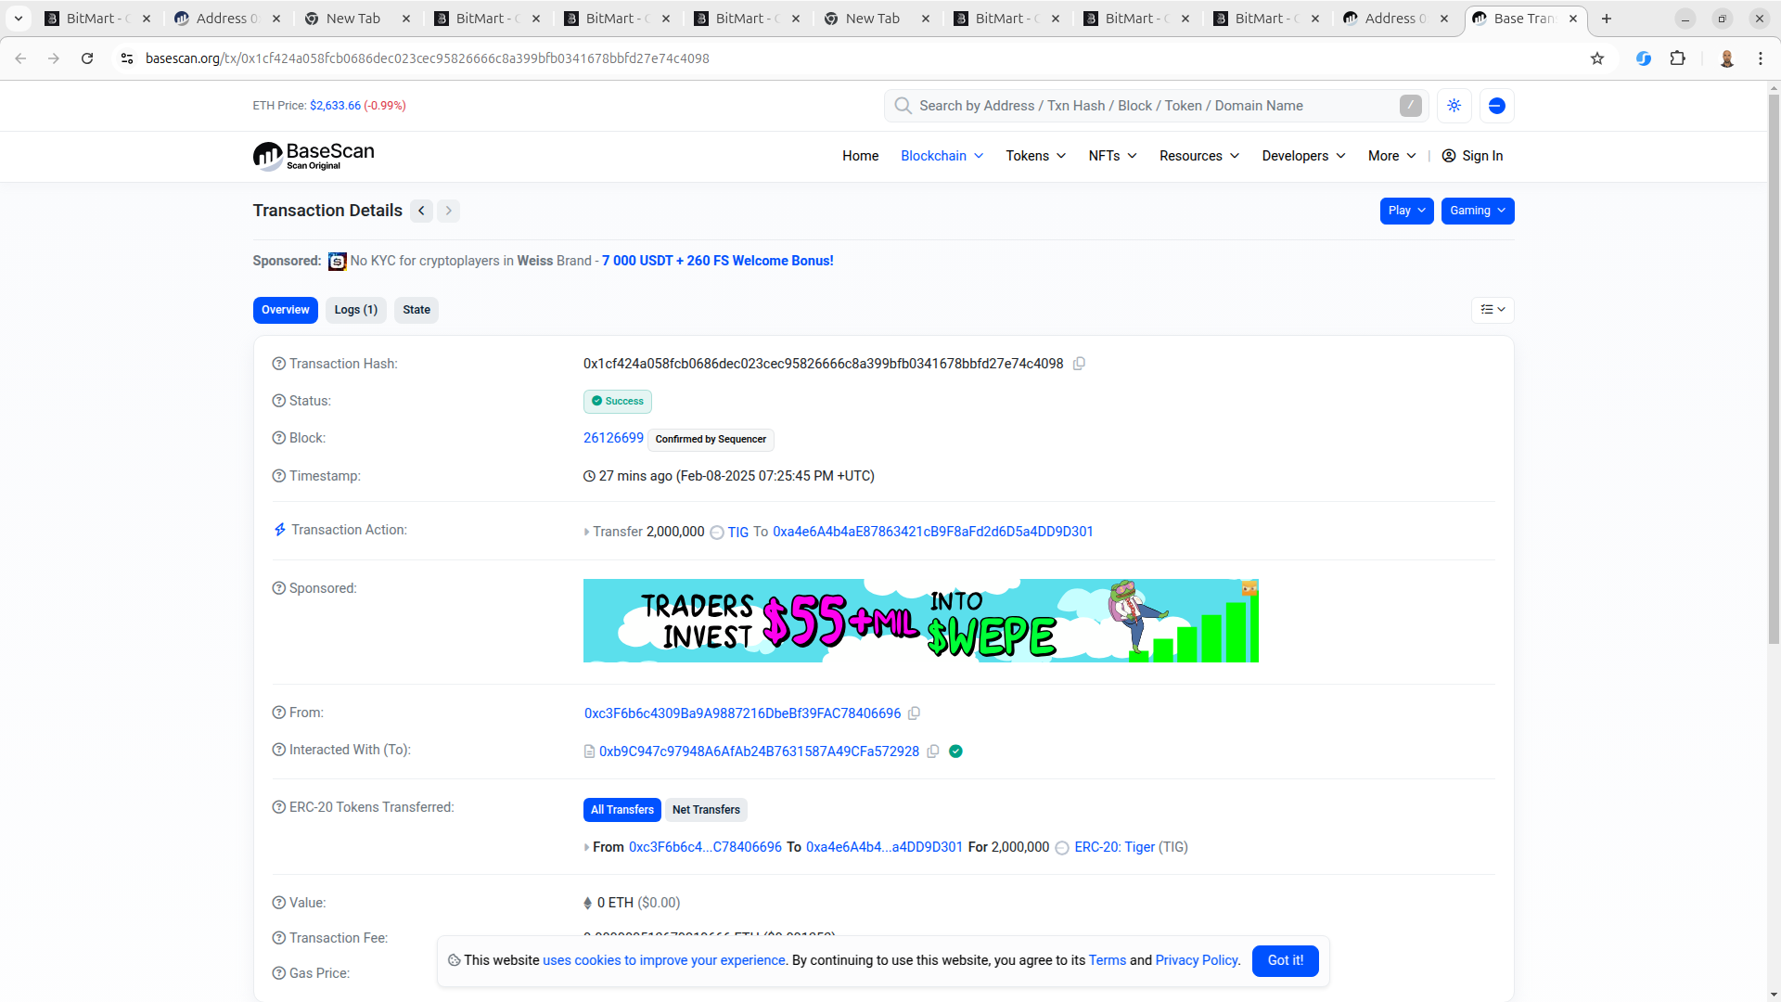The image size is (1781, 1002).
Task: Copy the From address
Action: click(914, 713)
